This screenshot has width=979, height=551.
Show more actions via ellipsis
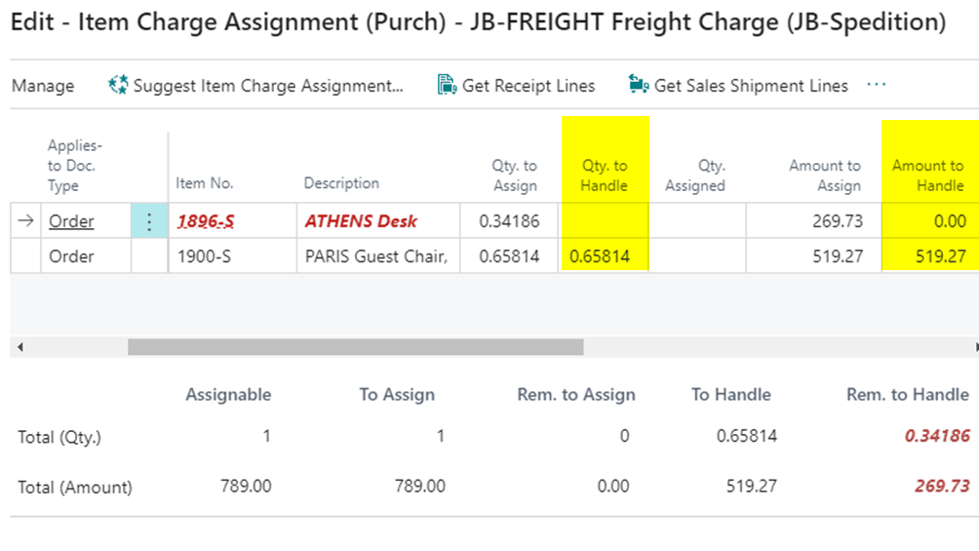877,85
